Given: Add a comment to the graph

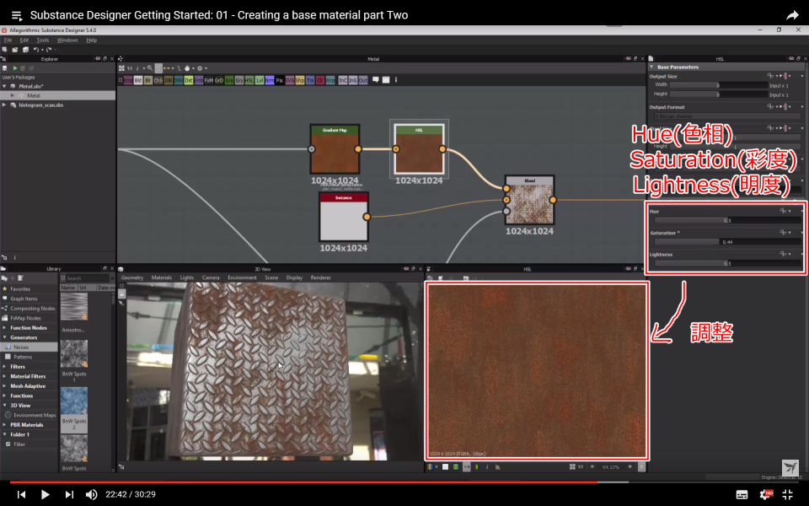Looking at the screenshot, I should tap(376, 79).
